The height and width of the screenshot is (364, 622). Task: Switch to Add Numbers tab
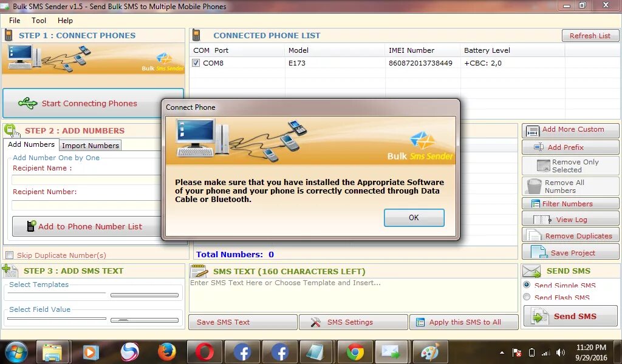click(32, 144)
